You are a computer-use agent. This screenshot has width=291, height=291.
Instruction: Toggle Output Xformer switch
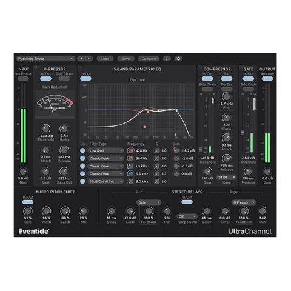tap(267, 79)
